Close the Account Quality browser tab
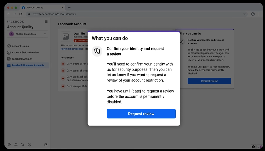265x151 pixels. (62, 8)
